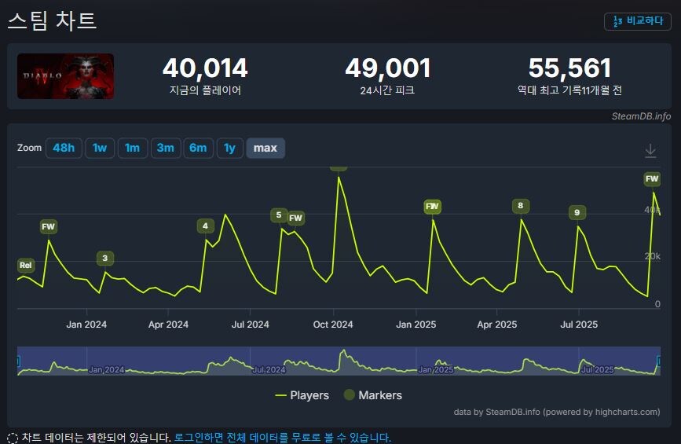Click the SteamDB.info credit text
The width and height of the screenshot is (681, 444).
641,116
